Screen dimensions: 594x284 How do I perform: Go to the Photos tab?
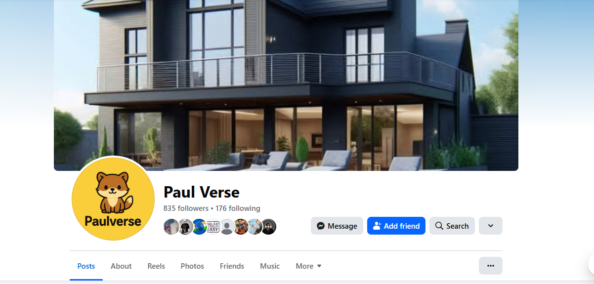[x=192, y=266]
